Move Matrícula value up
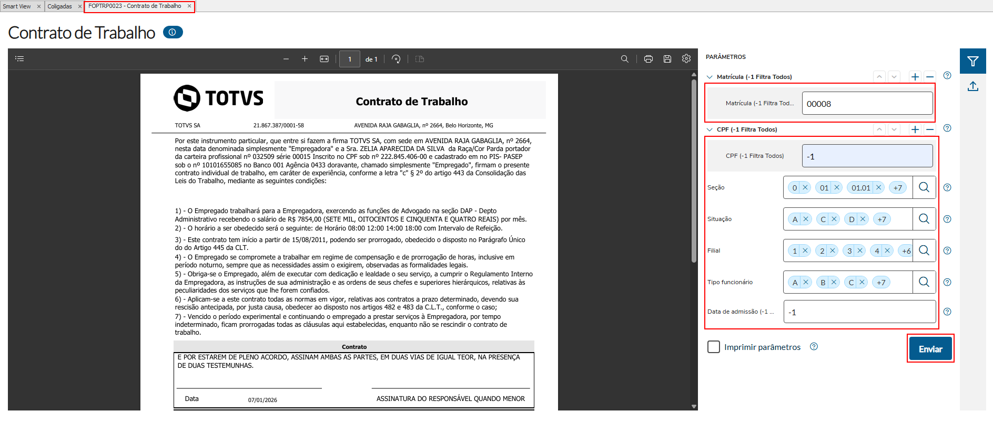Viewport: 993px width, 441px height. (x=879, y=77)
